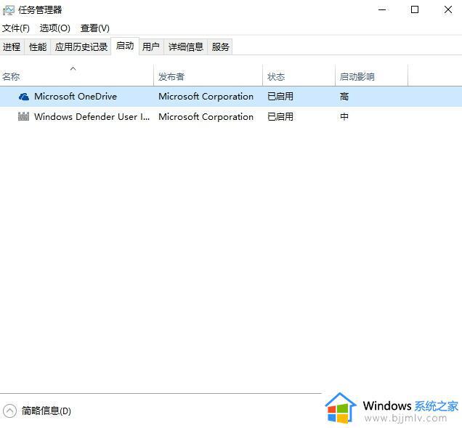Open the 文件(F) menu
The height and width of the screenshot is (428, 462).
tap(16, 28)
